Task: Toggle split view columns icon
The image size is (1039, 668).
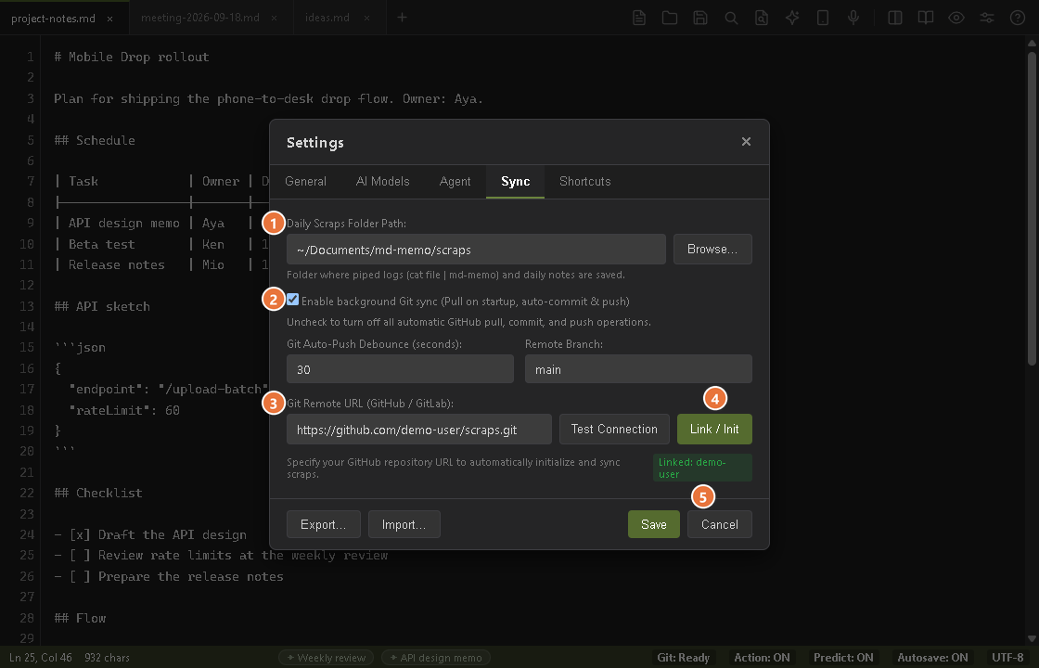Action: (895, 18)
